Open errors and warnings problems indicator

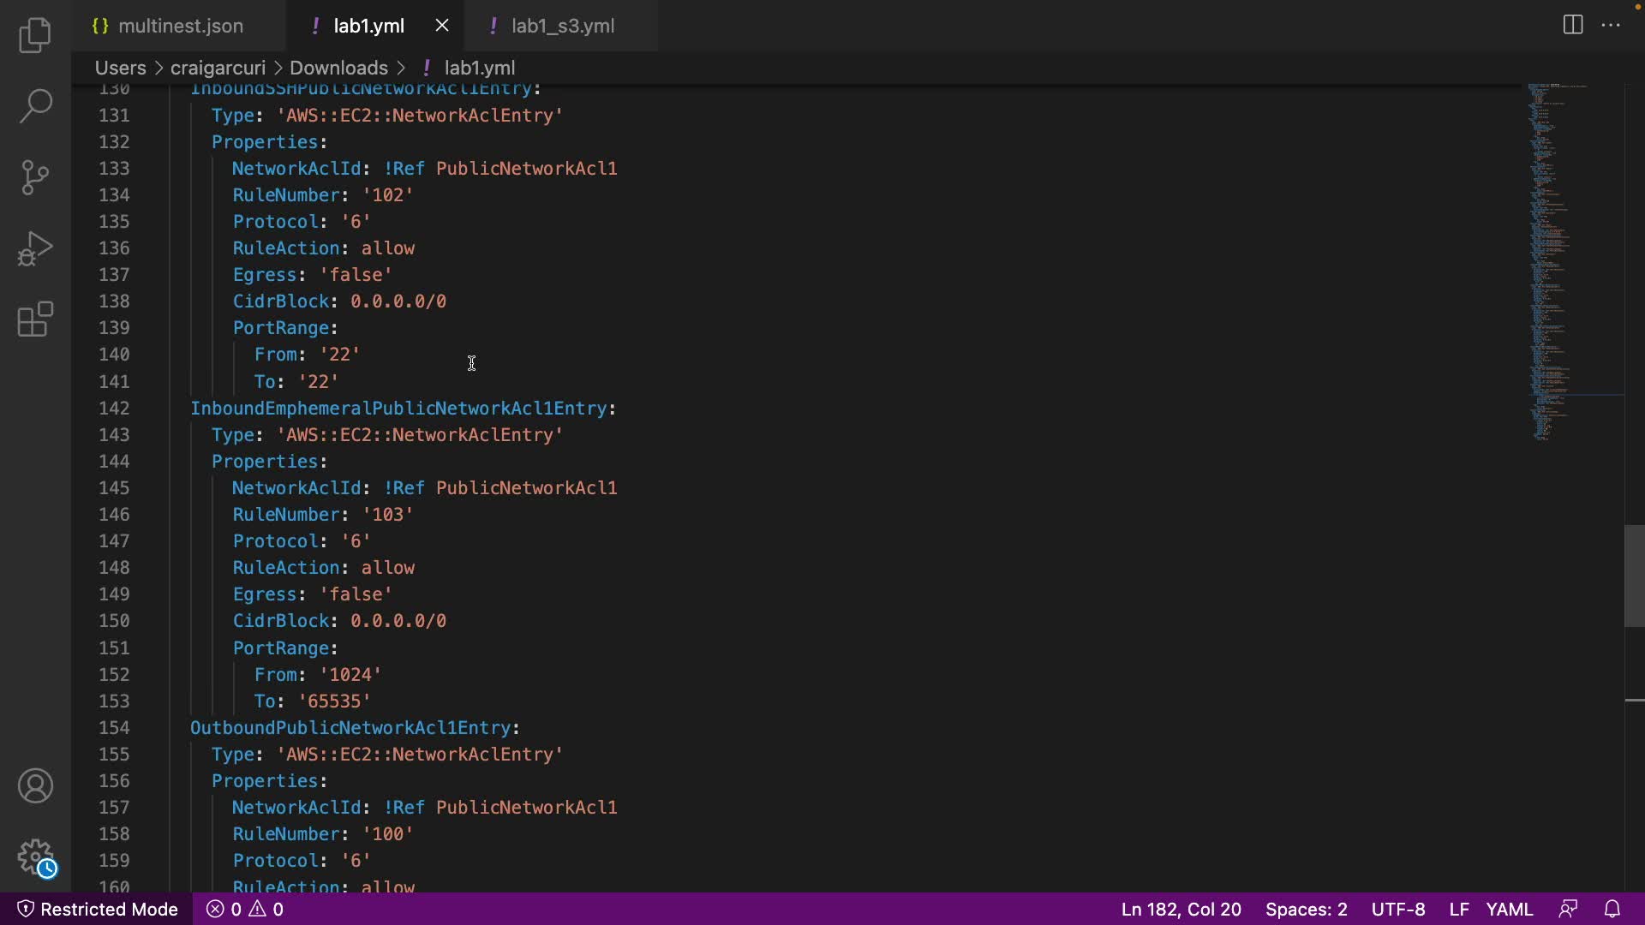point(246,909)
